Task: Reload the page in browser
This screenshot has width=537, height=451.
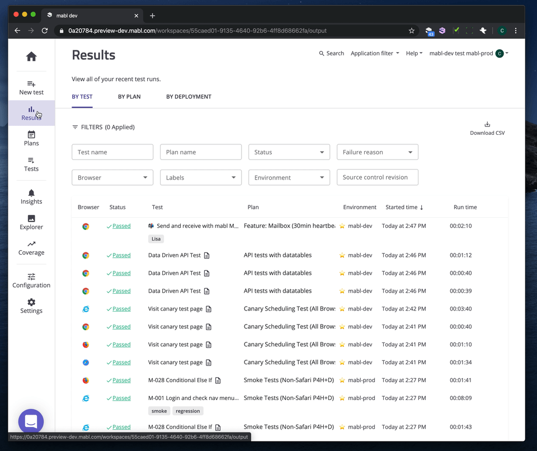Action: point(45,31)
